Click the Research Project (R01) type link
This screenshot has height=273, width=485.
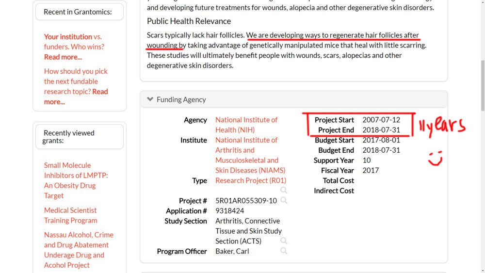tap(251, 180)
